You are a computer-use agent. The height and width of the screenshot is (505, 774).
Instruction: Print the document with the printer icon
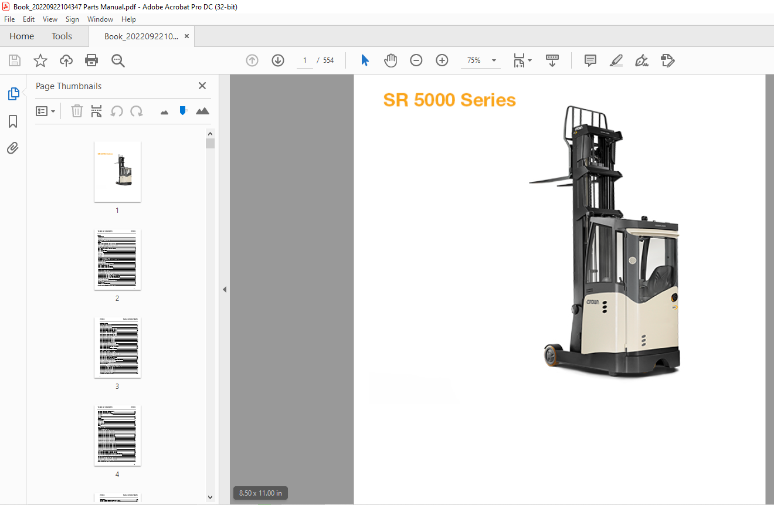(91, 60)
